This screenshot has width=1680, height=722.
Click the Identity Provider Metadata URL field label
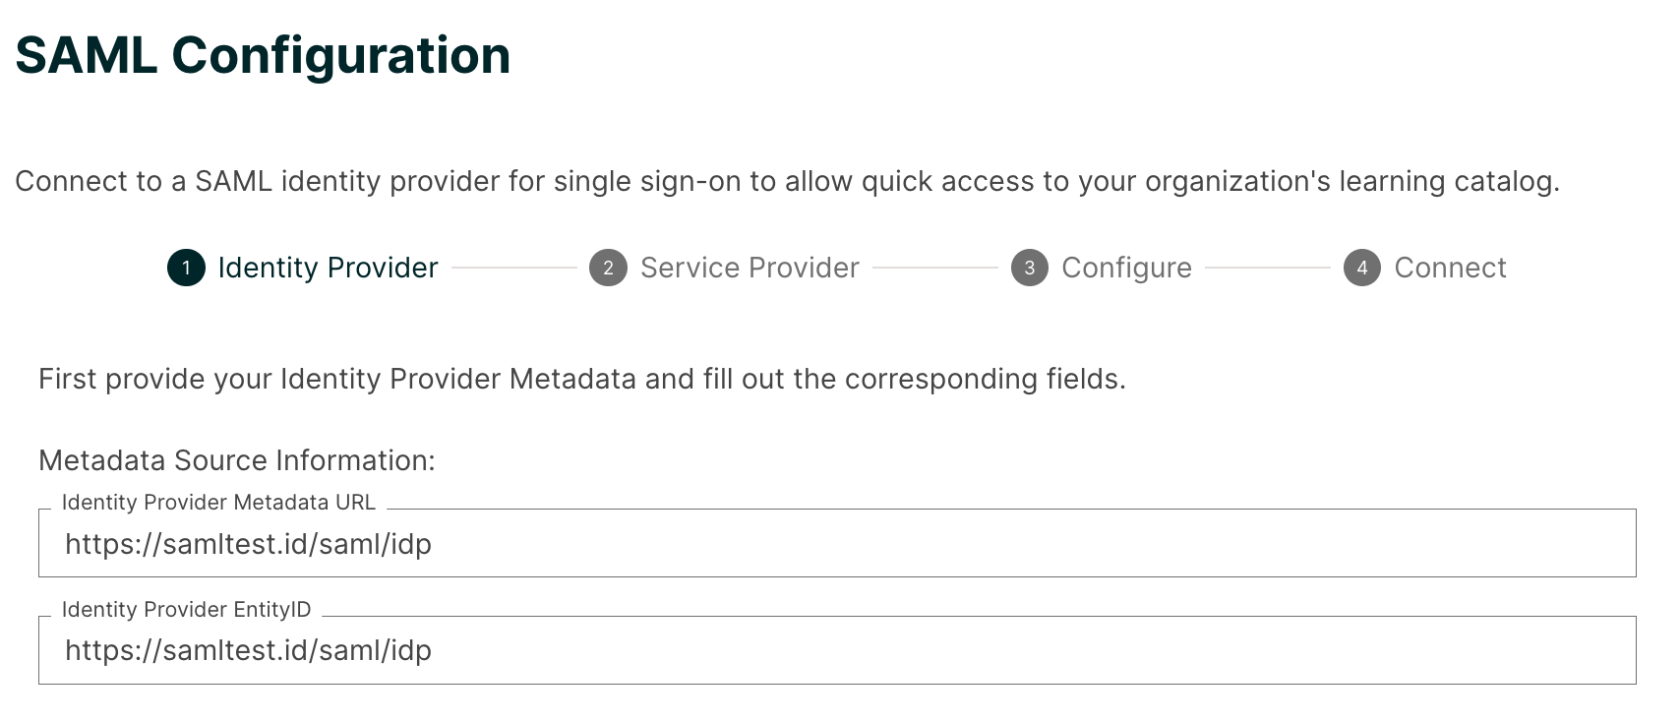[x=218, y=502]
